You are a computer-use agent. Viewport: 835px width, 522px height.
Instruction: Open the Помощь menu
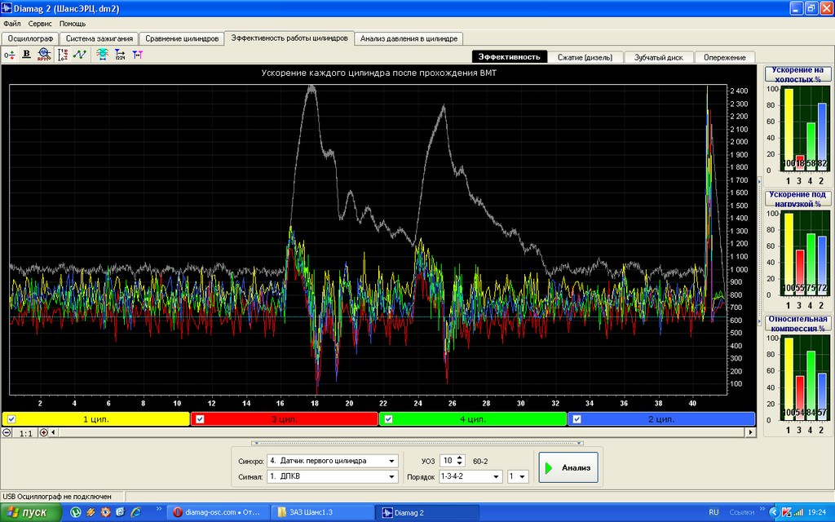[73, 24]
